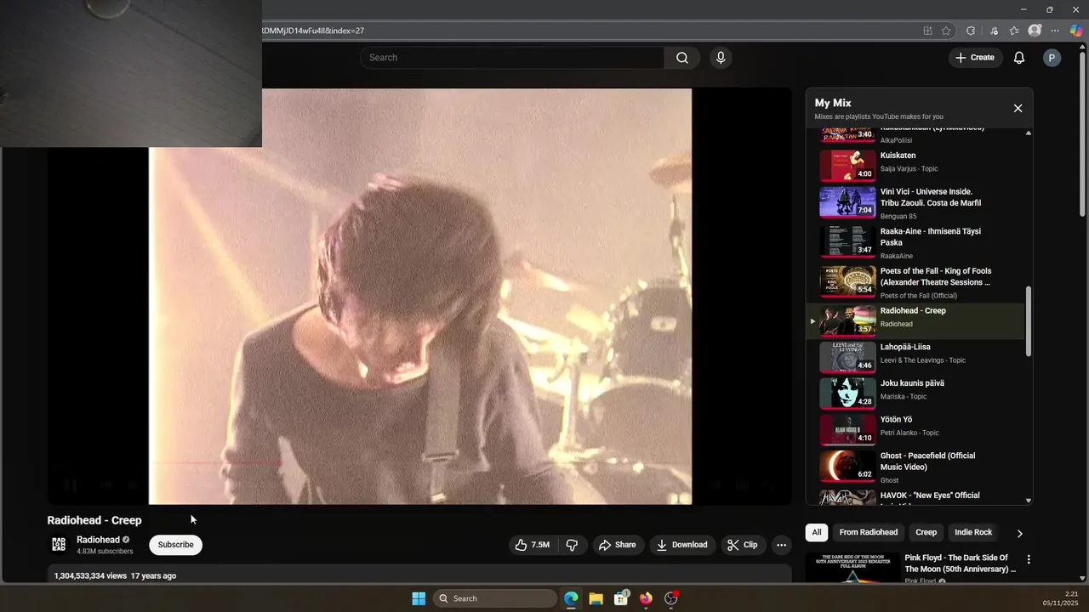Launch Copilot from the browser toolbar
This screenshot has width=1089, height=612.
[1076, 31]
